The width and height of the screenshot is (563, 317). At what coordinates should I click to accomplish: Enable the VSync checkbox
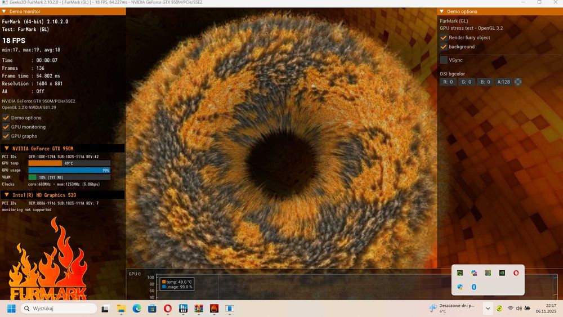click(444, 60)
